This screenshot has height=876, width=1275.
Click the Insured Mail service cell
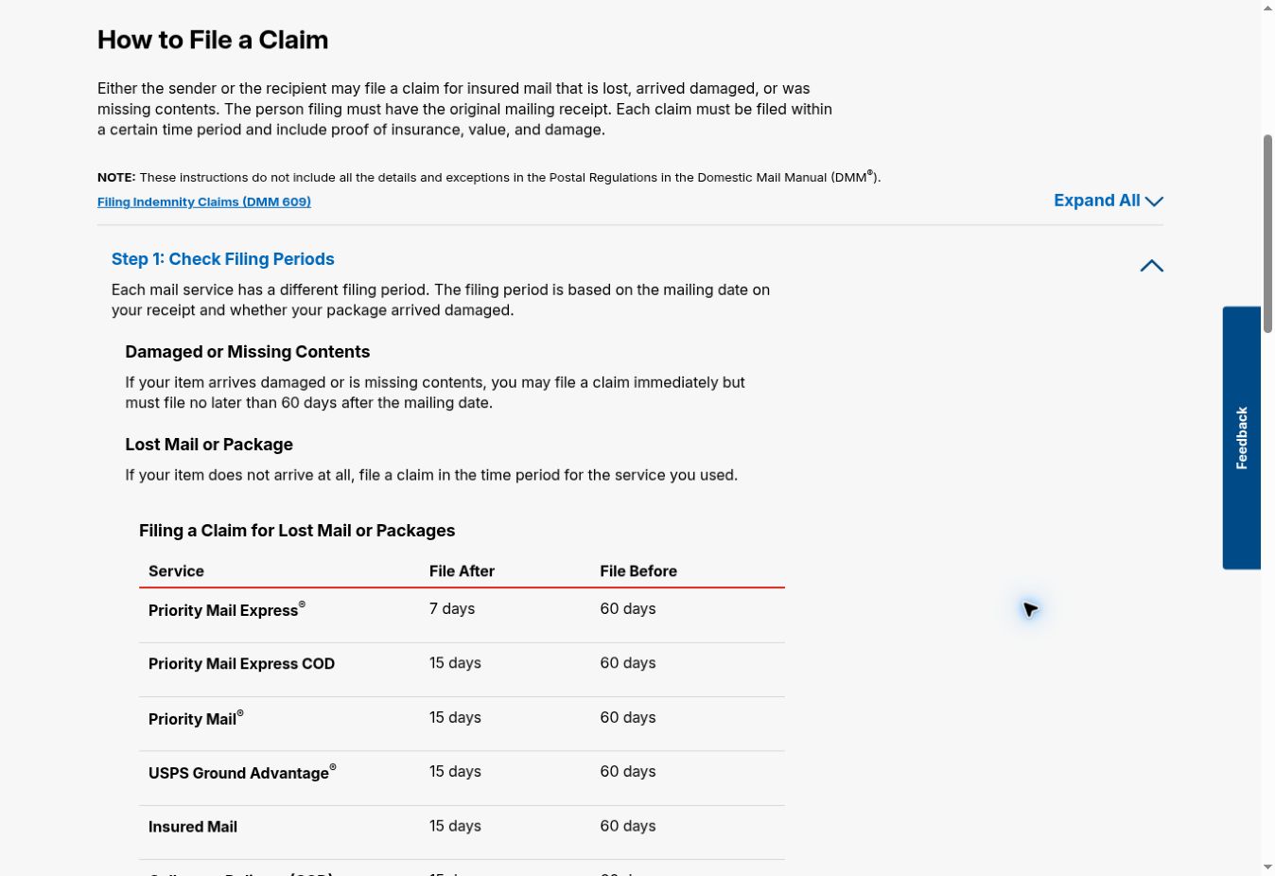click(x=193, y=827)
